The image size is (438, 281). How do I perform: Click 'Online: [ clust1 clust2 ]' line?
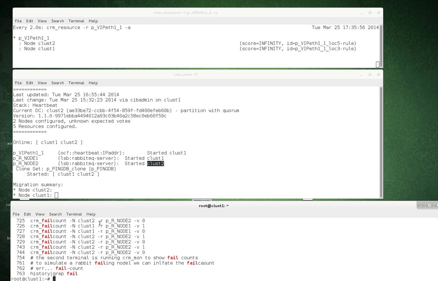48,142
